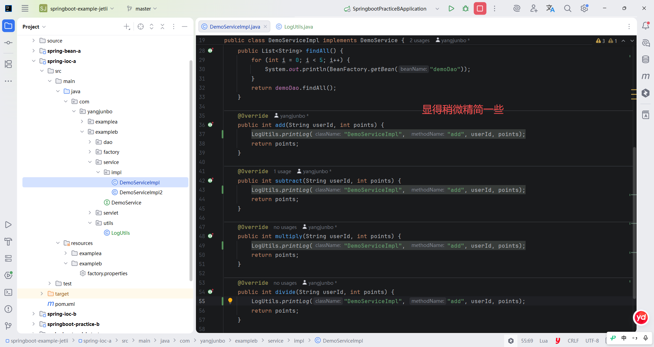Open the Notifications bell
The width and height of the screenshot is (654, 347).
(x=645, y=26)
